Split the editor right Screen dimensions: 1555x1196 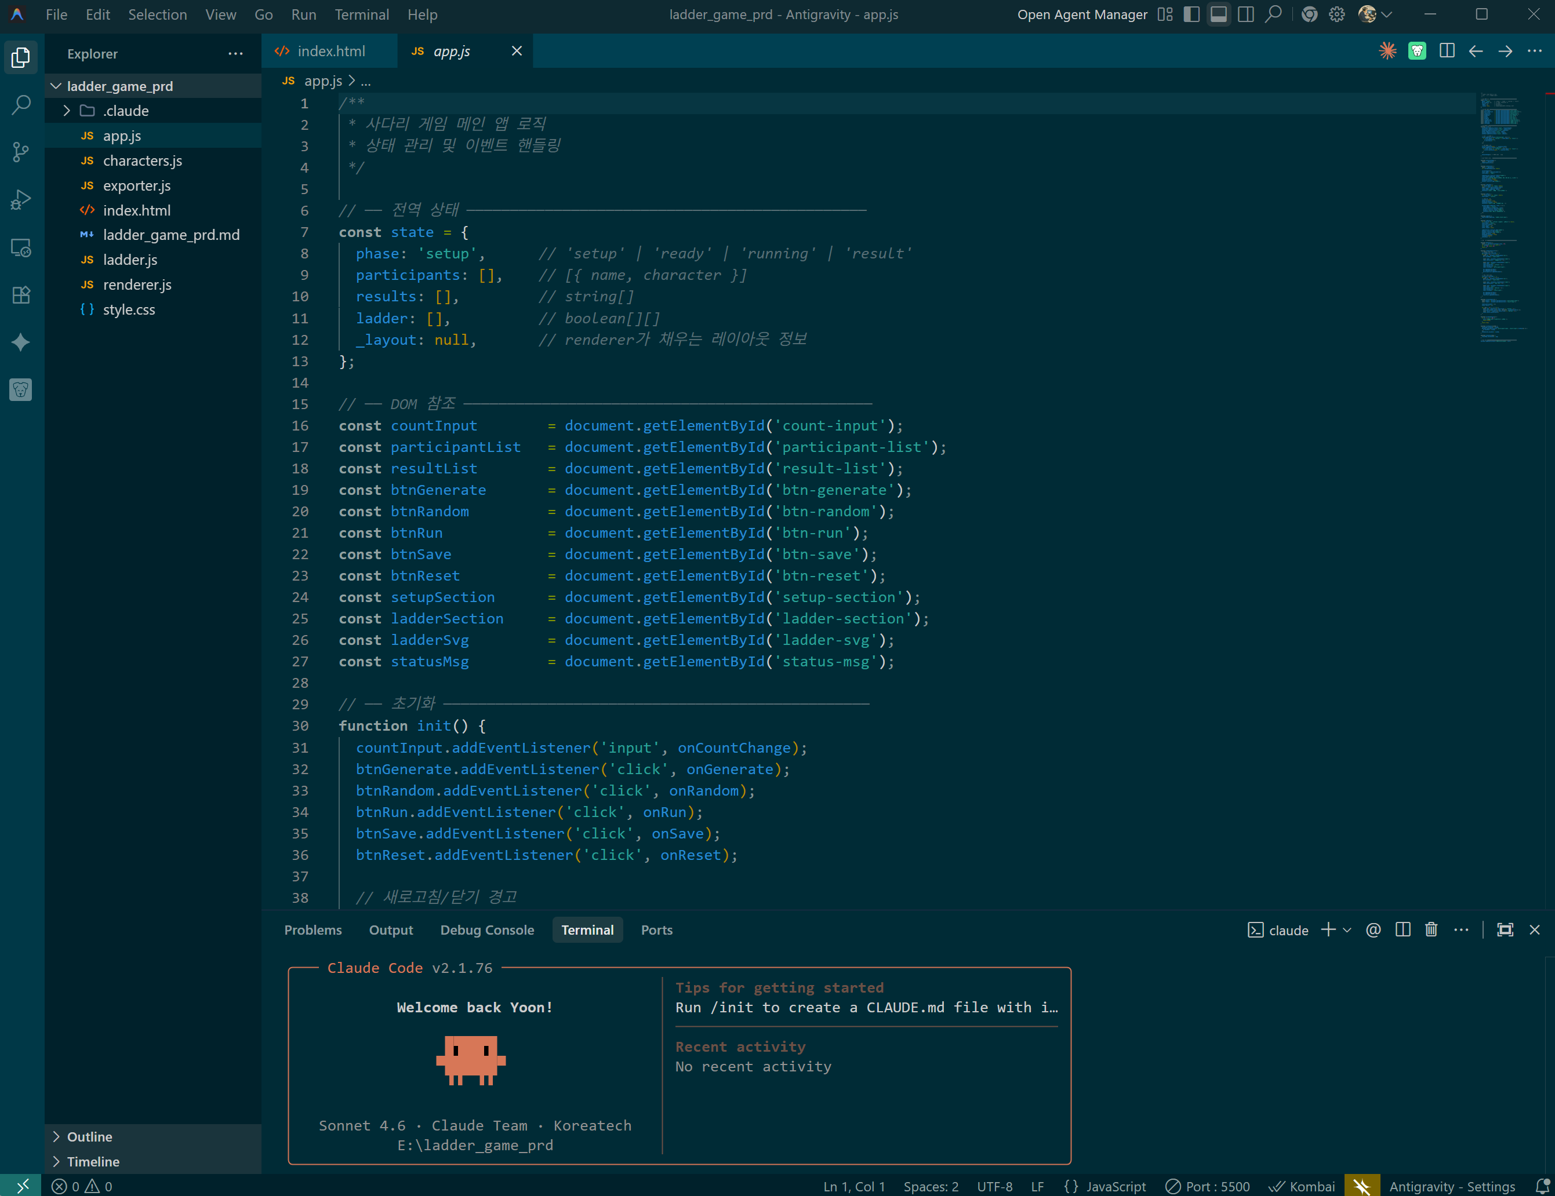[1446, 51]
